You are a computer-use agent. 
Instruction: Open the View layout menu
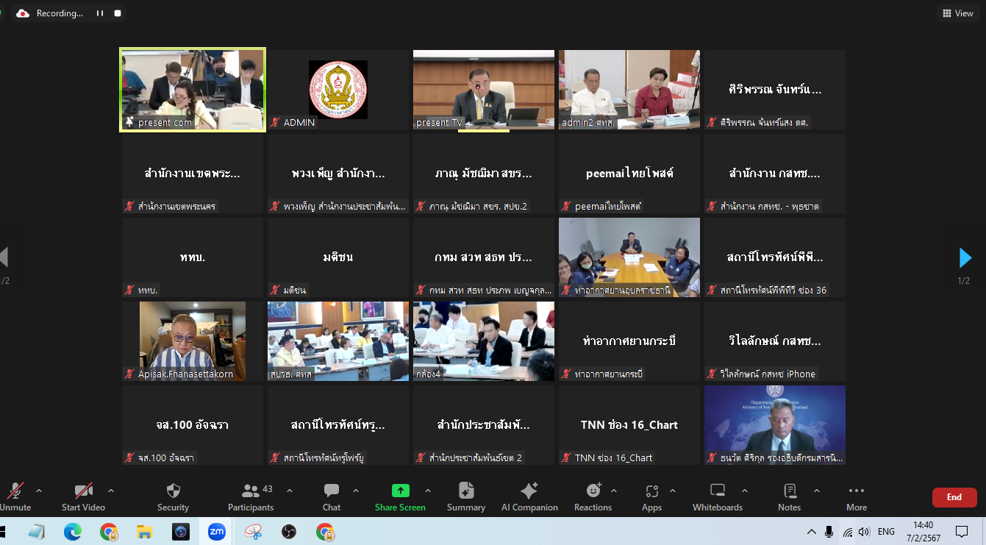click(957, 13)
